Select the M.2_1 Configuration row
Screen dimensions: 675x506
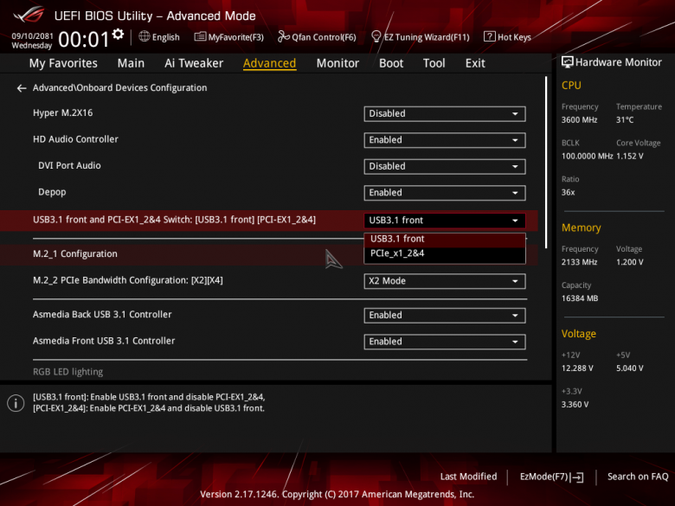pyautogui.click(x=268, y=254)
